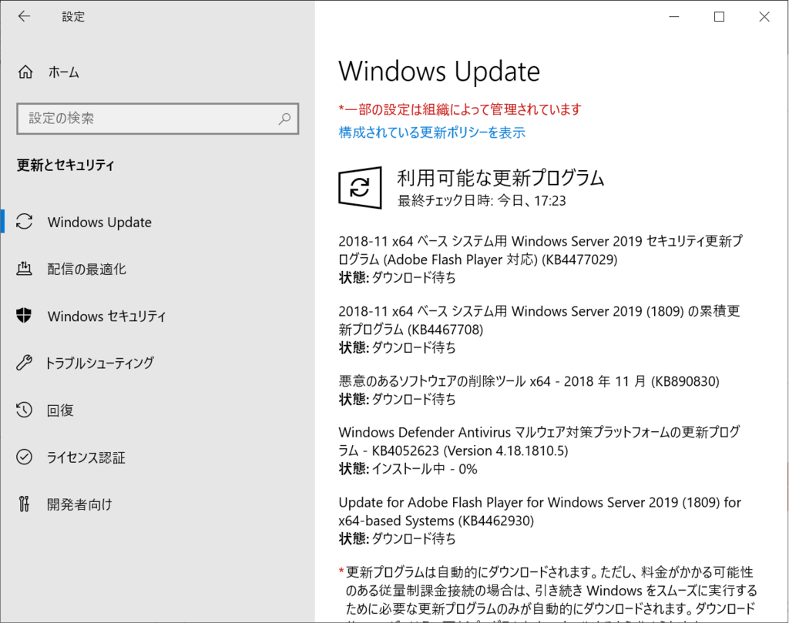Click the search magnifier icon
This screenshot has height=623, width=789.
pyautogui.click(x=284, y=119)
